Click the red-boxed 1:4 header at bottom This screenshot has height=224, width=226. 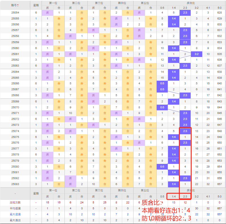173,196
